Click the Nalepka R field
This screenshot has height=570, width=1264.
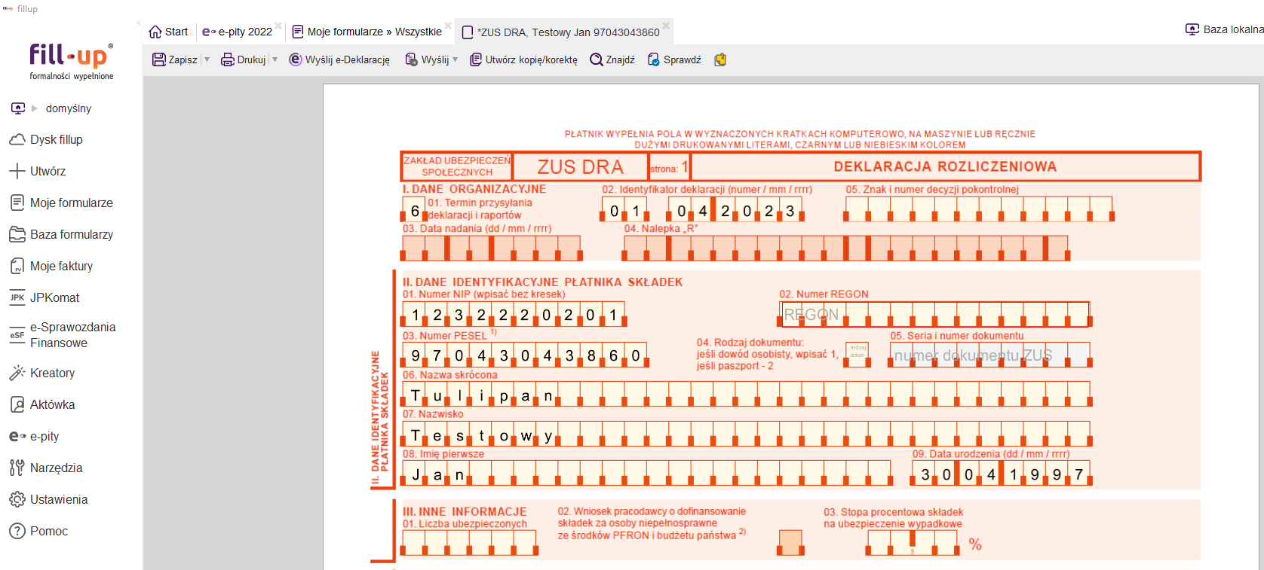coord(846,248)
